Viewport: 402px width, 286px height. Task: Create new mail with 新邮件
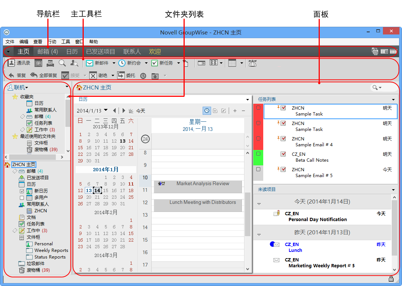(x=97, y=63)
